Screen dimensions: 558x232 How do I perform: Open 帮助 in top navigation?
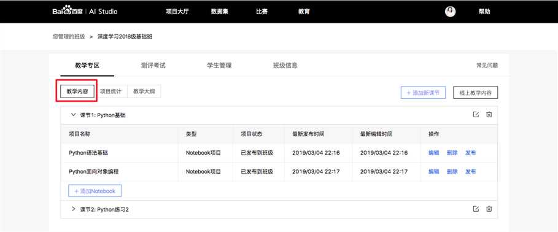click(484, 12)
